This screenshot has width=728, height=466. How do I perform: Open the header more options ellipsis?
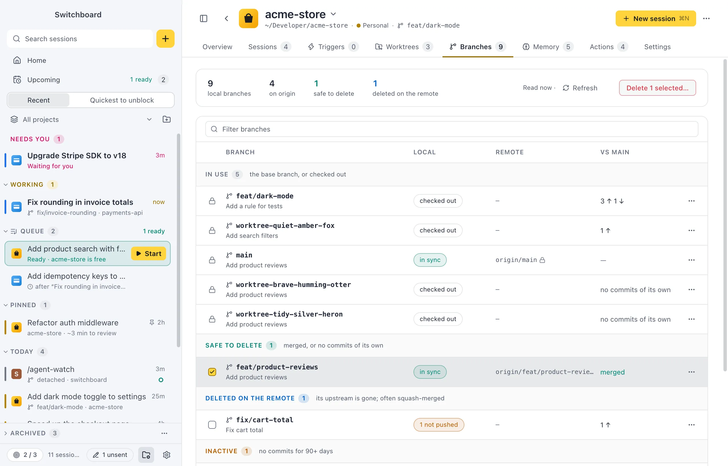pyautogui.click(x=706, y=18)
